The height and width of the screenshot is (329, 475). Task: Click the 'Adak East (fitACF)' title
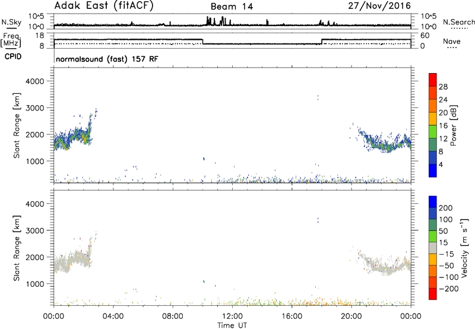click(x=104, y=6)
